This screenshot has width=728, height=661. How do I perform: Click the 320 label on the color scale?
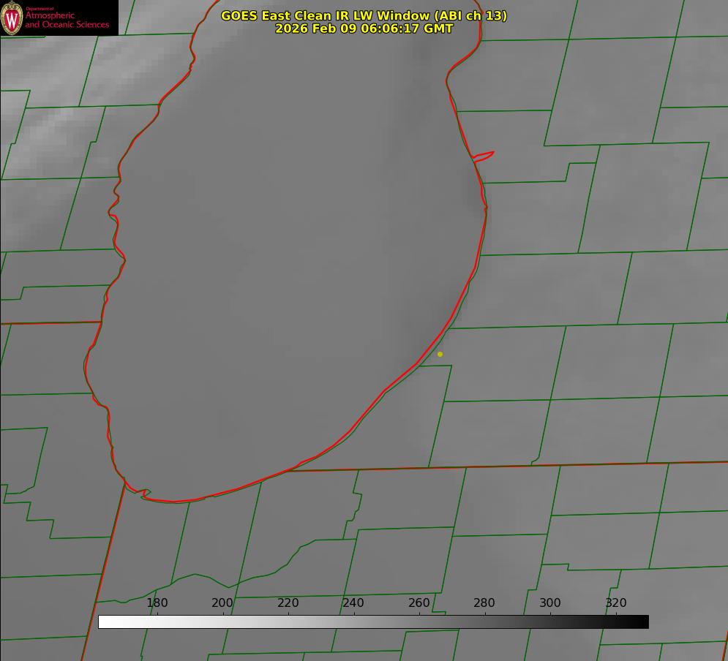(x=615, y=603)
